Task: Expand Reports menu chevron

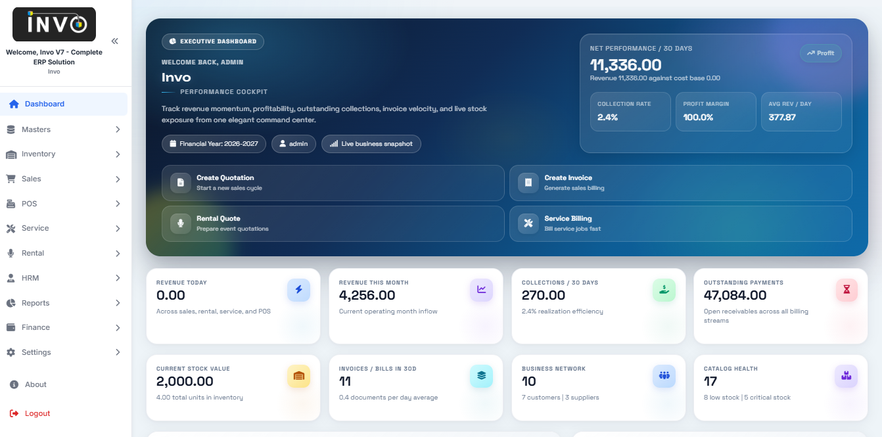Action: click(118, 303)
